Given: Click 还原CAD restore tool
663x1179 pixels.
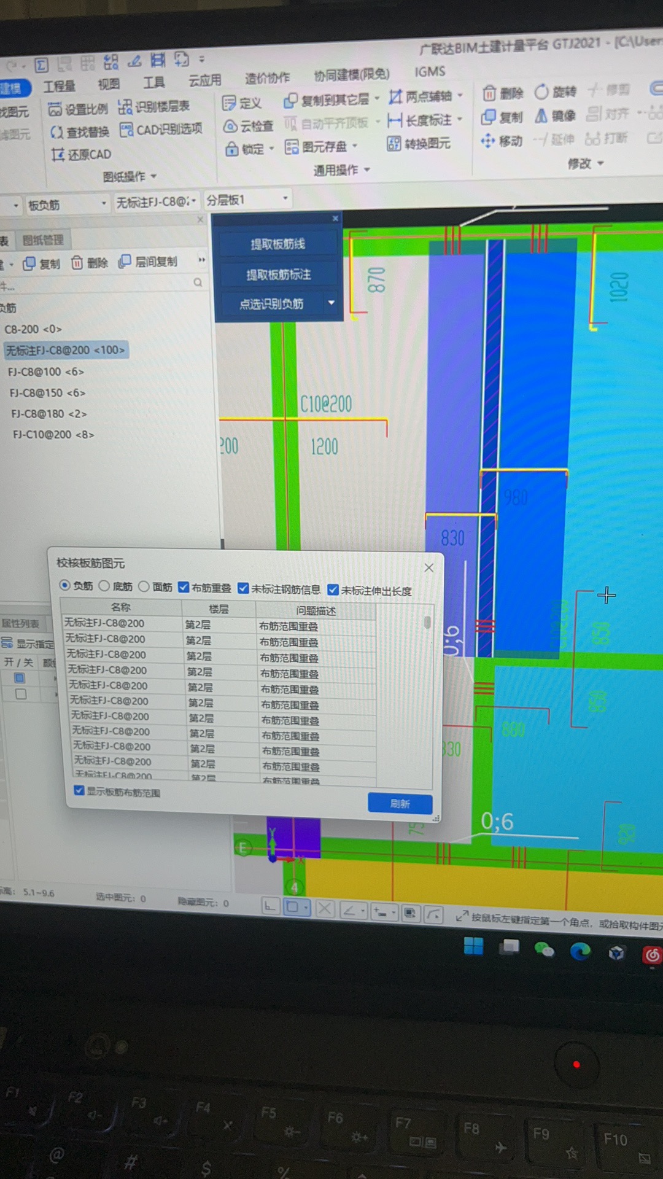Looking at the screenshot, I should point(82,154).
